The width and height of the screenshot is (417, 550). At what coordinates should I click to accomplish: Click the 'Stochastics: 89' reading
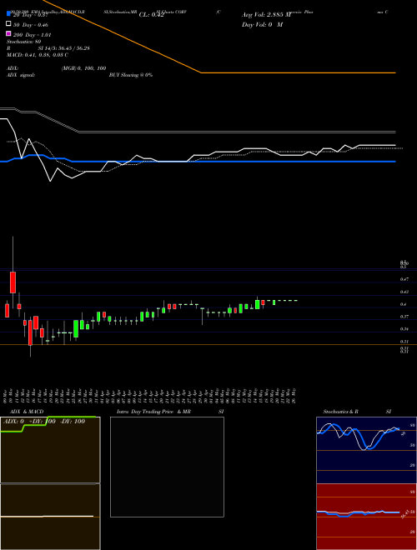[x=24, y=42]
